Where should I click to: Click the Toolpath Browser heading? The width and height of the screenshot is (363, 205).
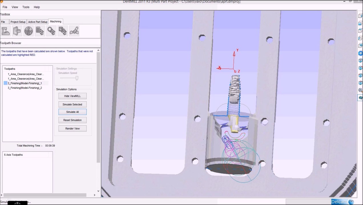[11, 43]
